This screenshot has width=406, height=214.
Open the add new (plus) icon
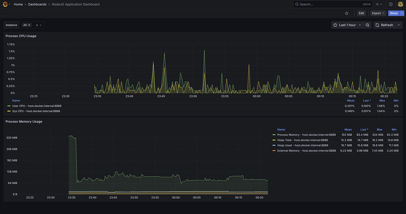pyautogui.click(x=377, y=4)
